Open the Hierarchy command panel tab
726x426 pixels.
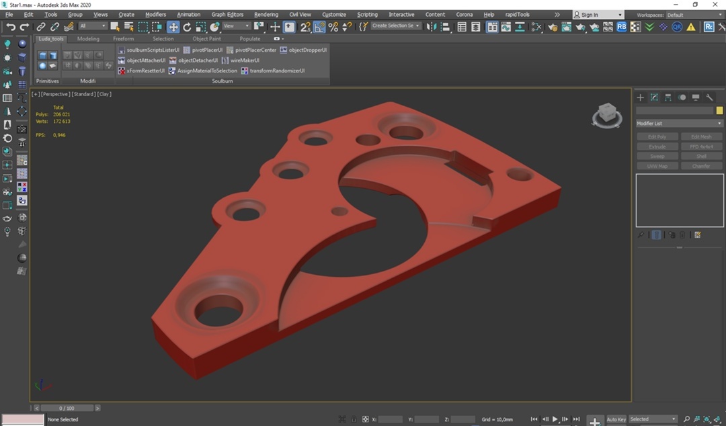coord(668,97)
